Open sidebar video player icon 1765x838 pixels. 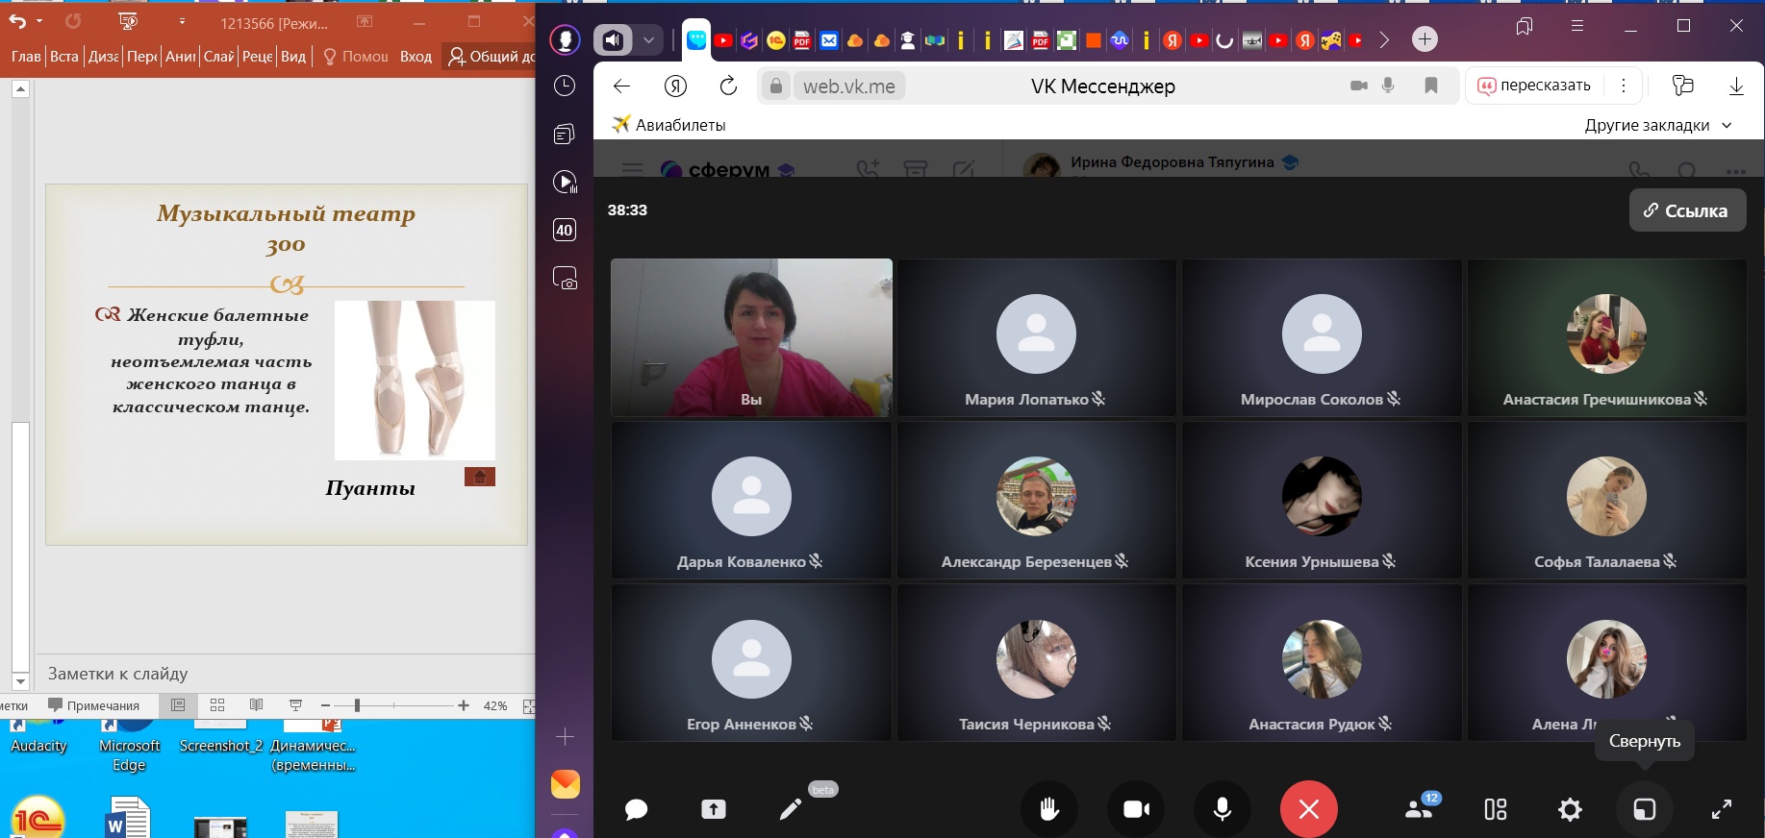(x=565, y=182)
